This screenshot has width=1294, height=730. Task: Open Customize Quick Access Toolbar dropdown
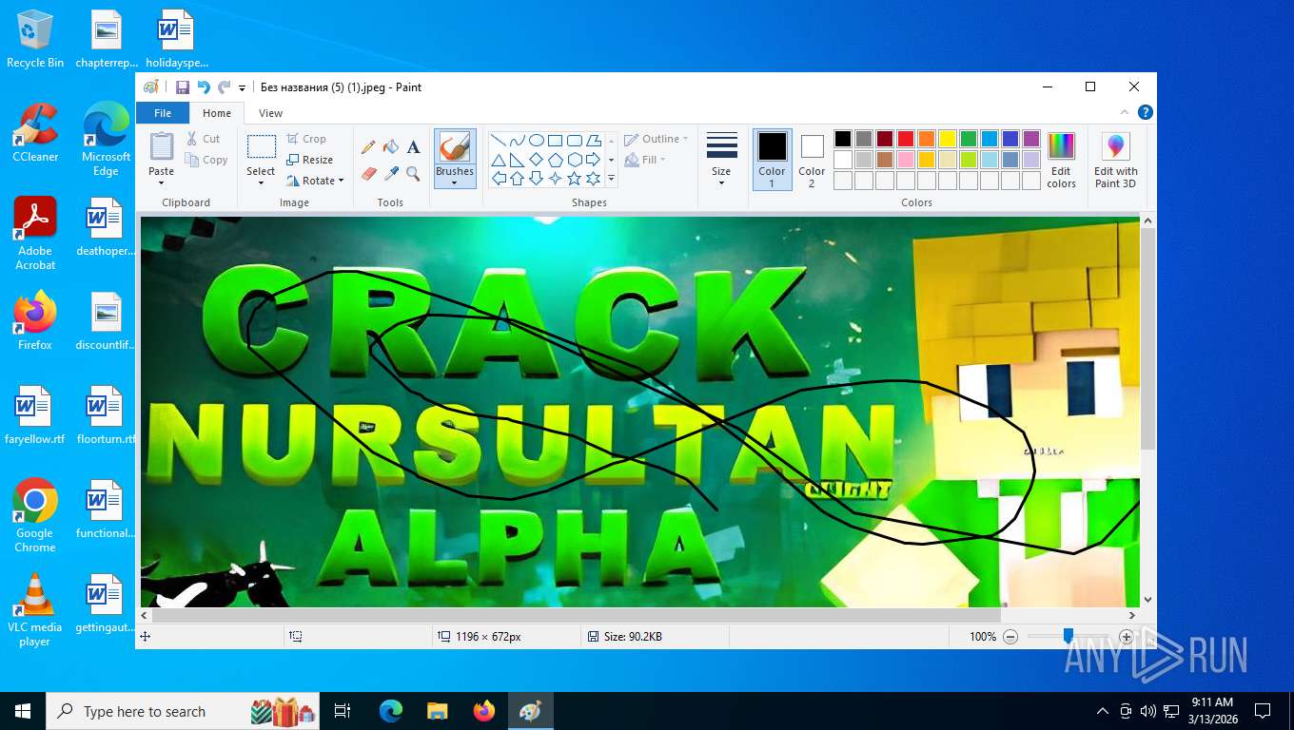point(243,87)
